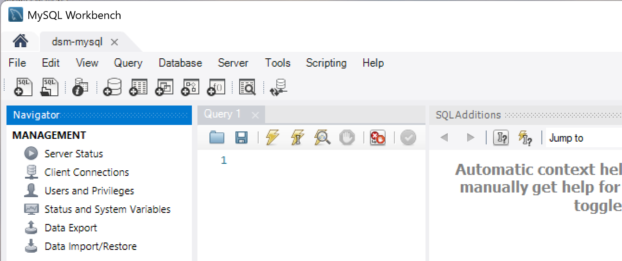Image resolution: width=622 pixels, height=261 pixels.
Task: Click create new schema icon
Action: (x=112, y=87)
